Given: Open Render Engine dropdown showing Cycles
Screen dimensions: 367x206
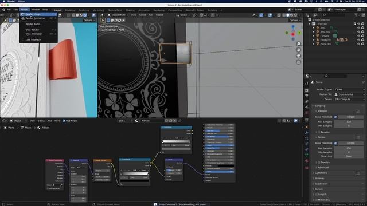Looking at the screenshot, I should (x=349, y=89).
